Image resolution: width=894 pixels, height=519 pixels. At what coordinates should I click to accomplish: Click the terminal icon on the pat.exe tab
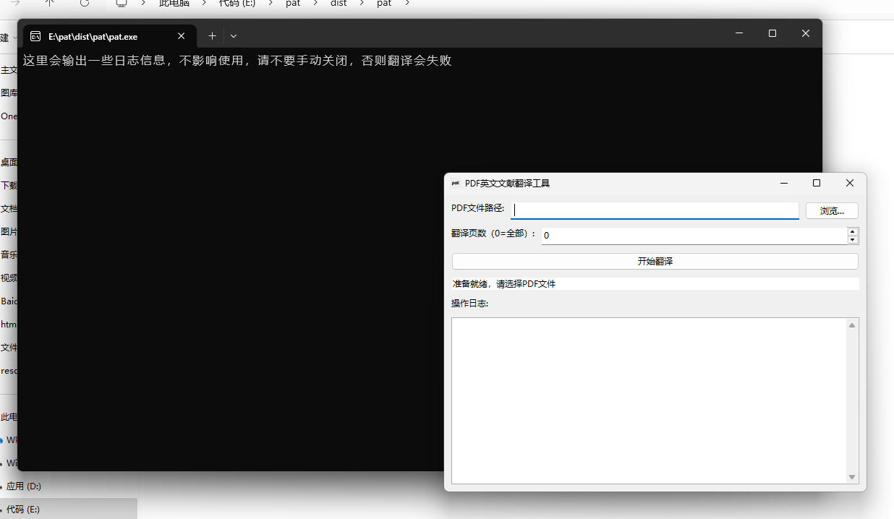point(35,36)
